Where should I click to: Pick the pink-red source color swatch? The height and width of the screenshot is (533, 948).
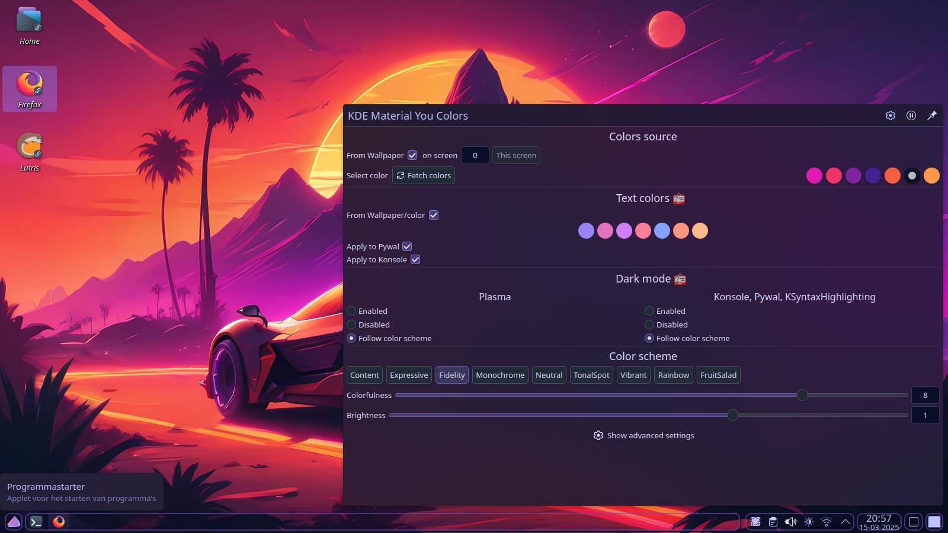(834, 175)
